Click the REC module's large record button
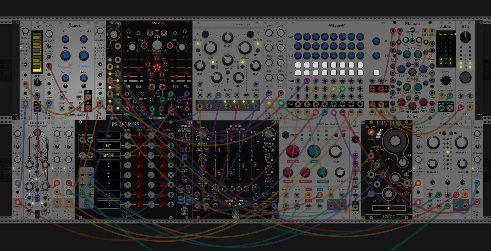491x251 pixels. 465,77
